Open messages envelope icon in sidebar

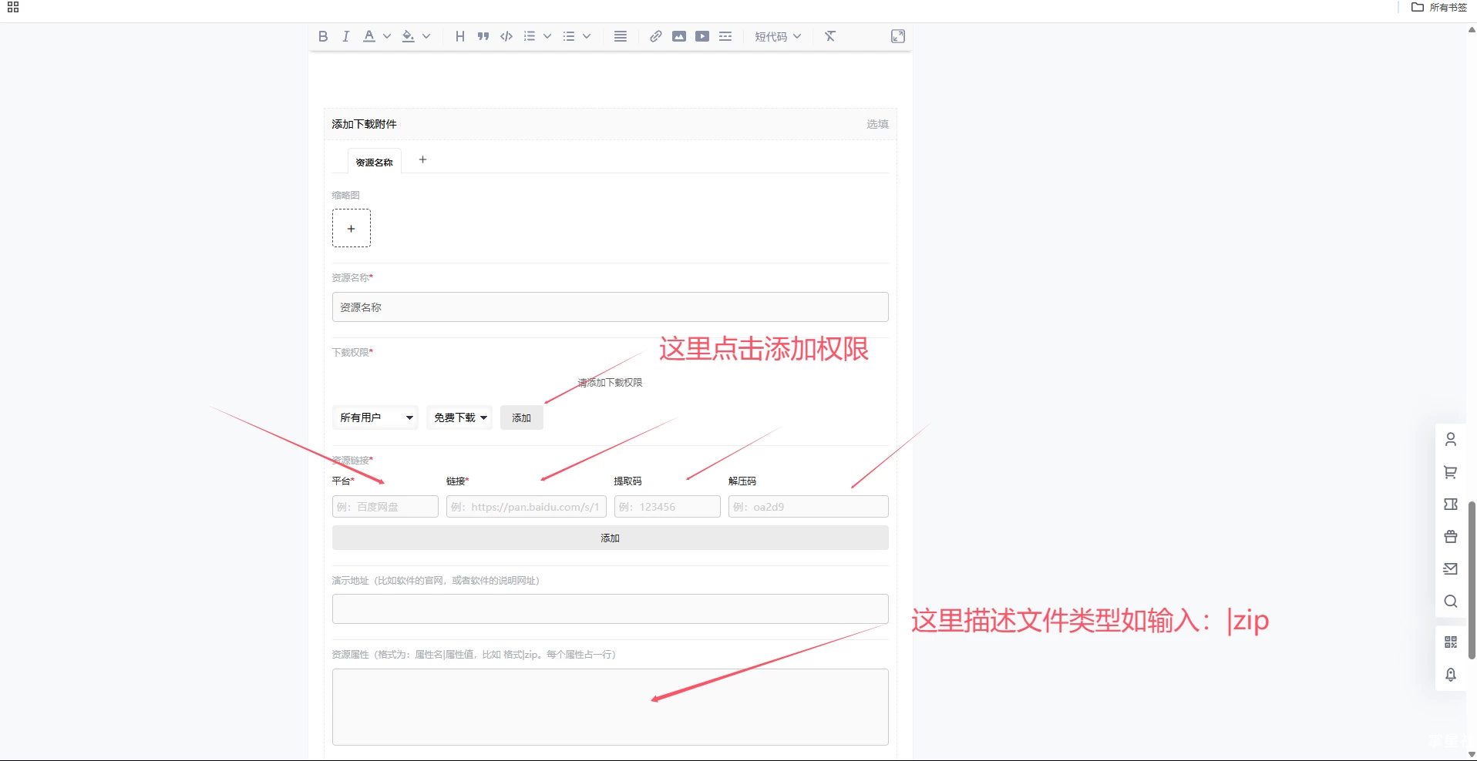[1451, 569]
